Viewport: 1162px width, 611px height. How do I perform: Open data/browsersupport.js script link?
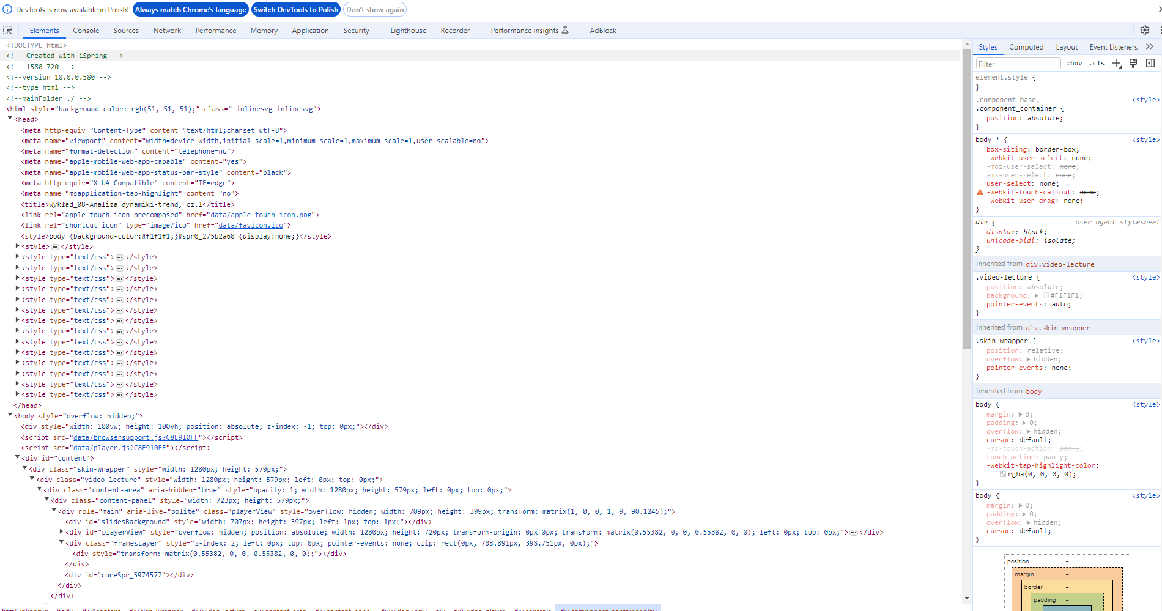pyautogui.click(x=136, y=438)
